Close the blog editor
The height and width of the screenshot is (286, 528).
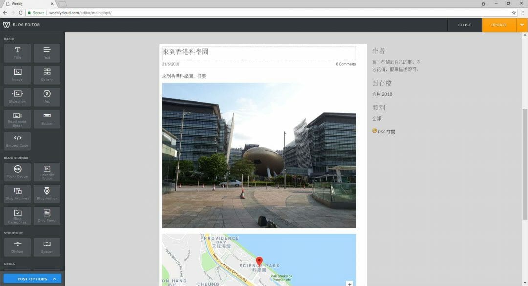(x=464, y=24)
